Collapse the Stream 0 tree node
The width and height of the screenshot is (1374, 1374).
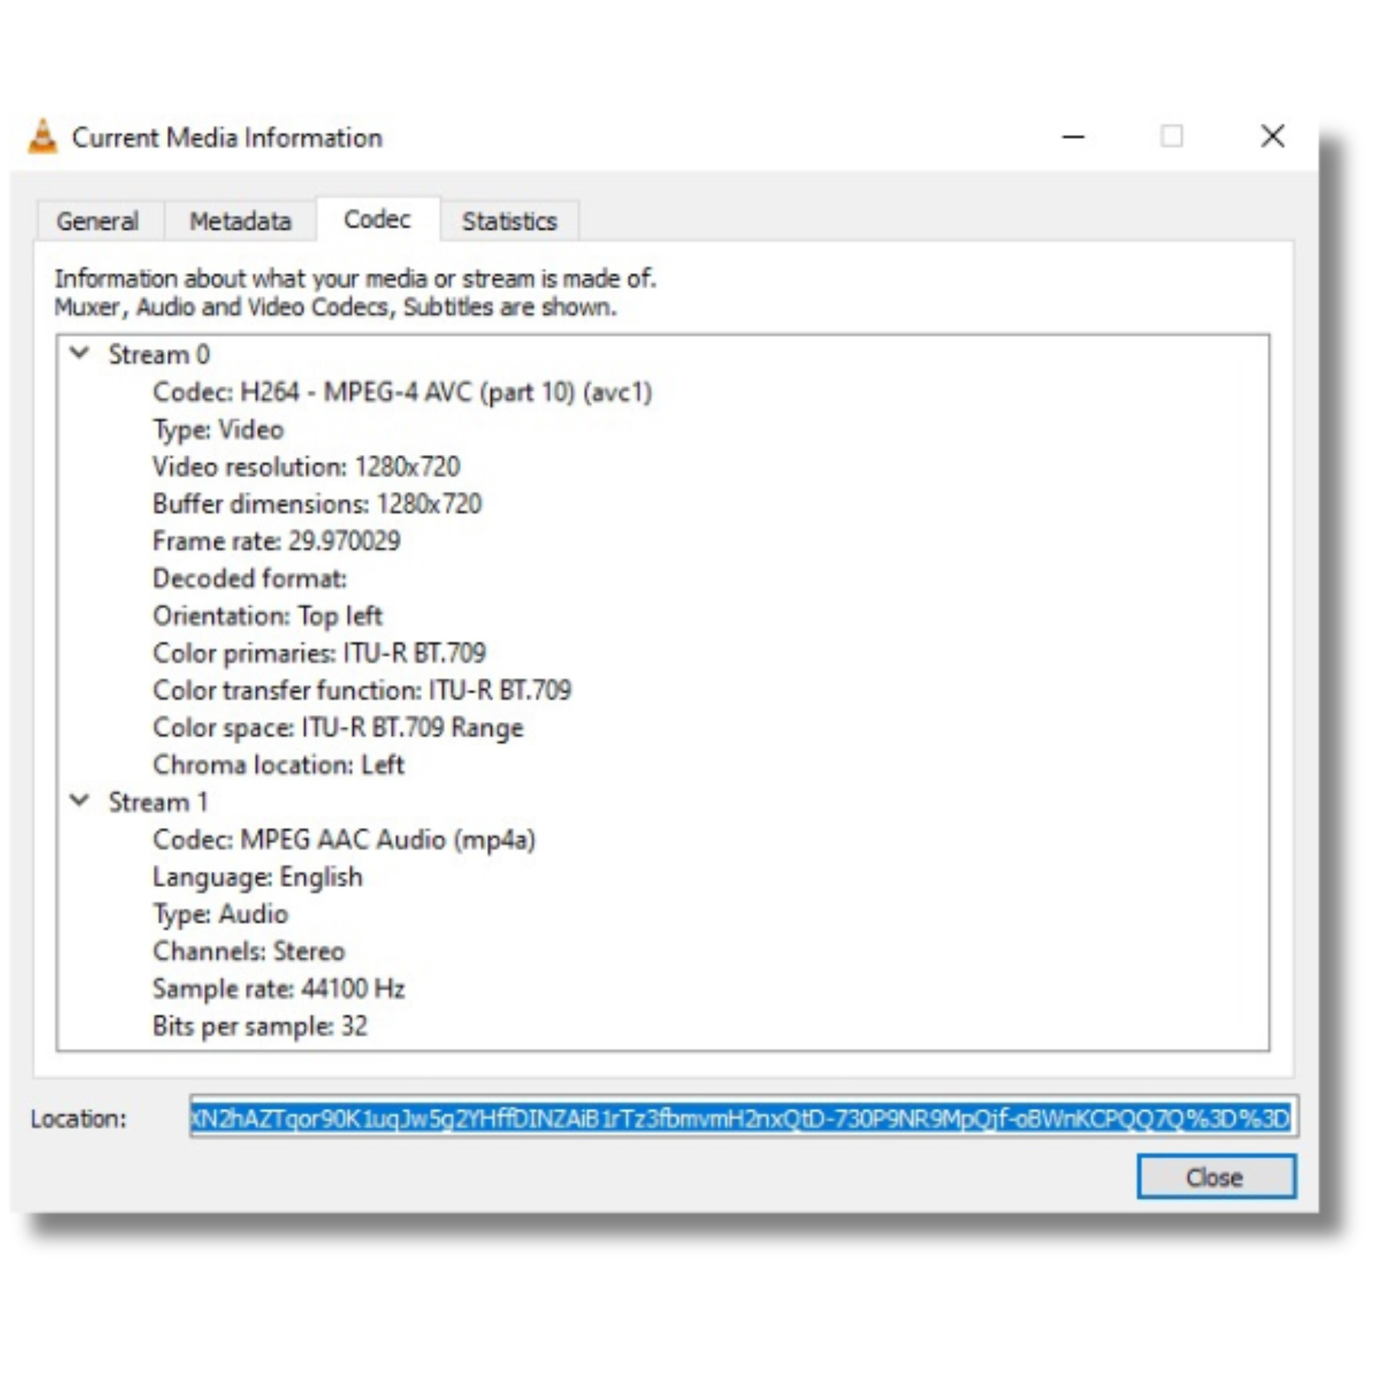pos(81,354)
